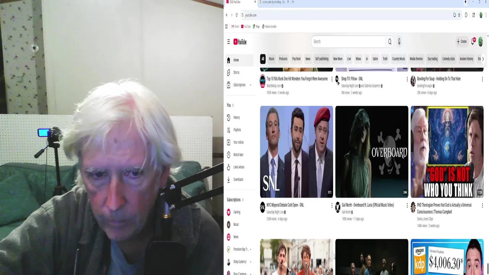Select the New Wave filter chip
The image size is (489, 275).
pos(338,59)
